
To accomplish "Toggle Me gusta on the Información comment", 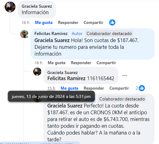I will click(44, 22).
